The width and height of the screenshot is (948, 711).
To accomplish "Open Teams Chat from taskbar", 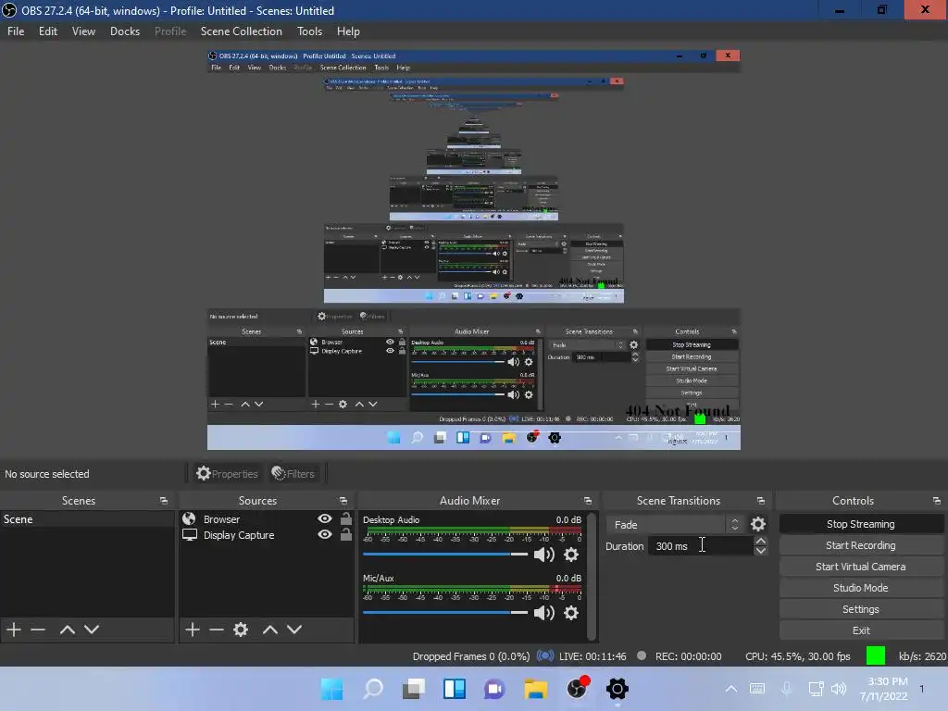I will 494,689.
